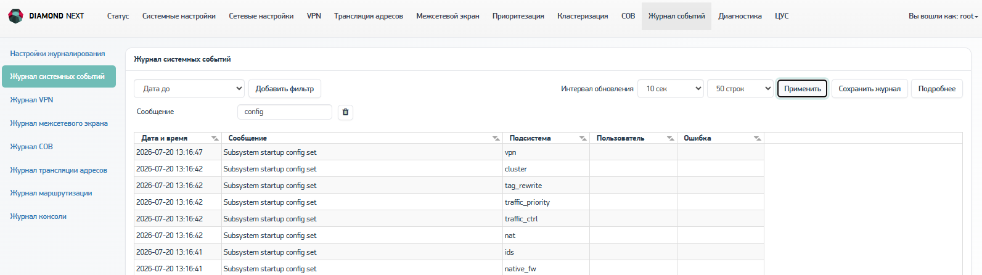Open the Статус menu
The image size is (982, 275).
tap(118, 16)
